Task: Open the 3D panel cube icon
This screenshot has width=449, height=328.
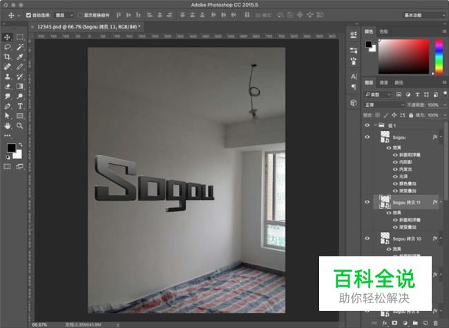Action: (354, 103)
